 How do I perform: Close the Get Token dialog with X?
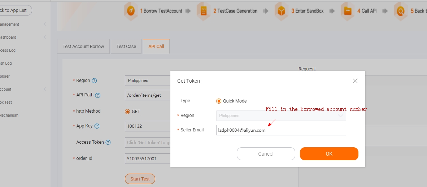tap(355, 81)
